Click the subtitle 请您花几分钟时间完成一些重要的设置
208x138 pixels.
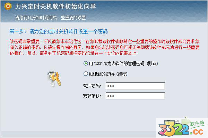coord(50,18)
